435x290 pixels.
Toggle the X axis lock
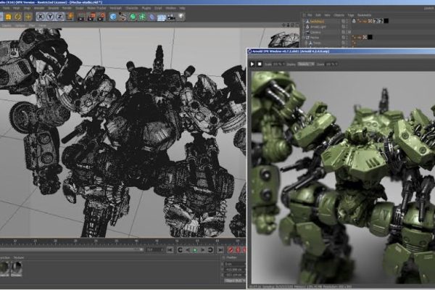(x=40, y=17)
